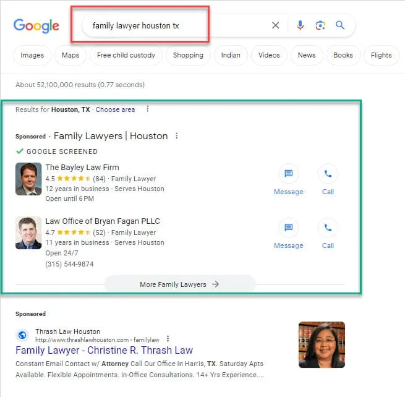Open The Bayley Law Firm listing
The height and width of the screenshot is (397, 405).
[x=82, y=168]
